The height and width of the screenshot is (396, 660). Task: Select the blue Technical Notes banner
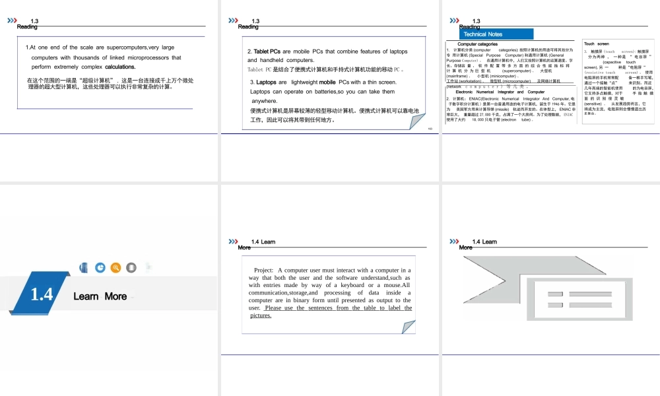pos(496,34)
